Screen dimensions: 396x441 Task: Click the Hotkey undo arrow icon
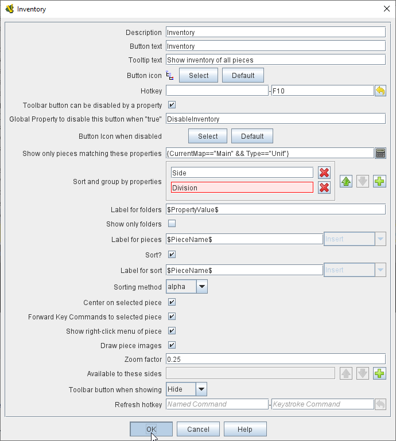point(380,91)
